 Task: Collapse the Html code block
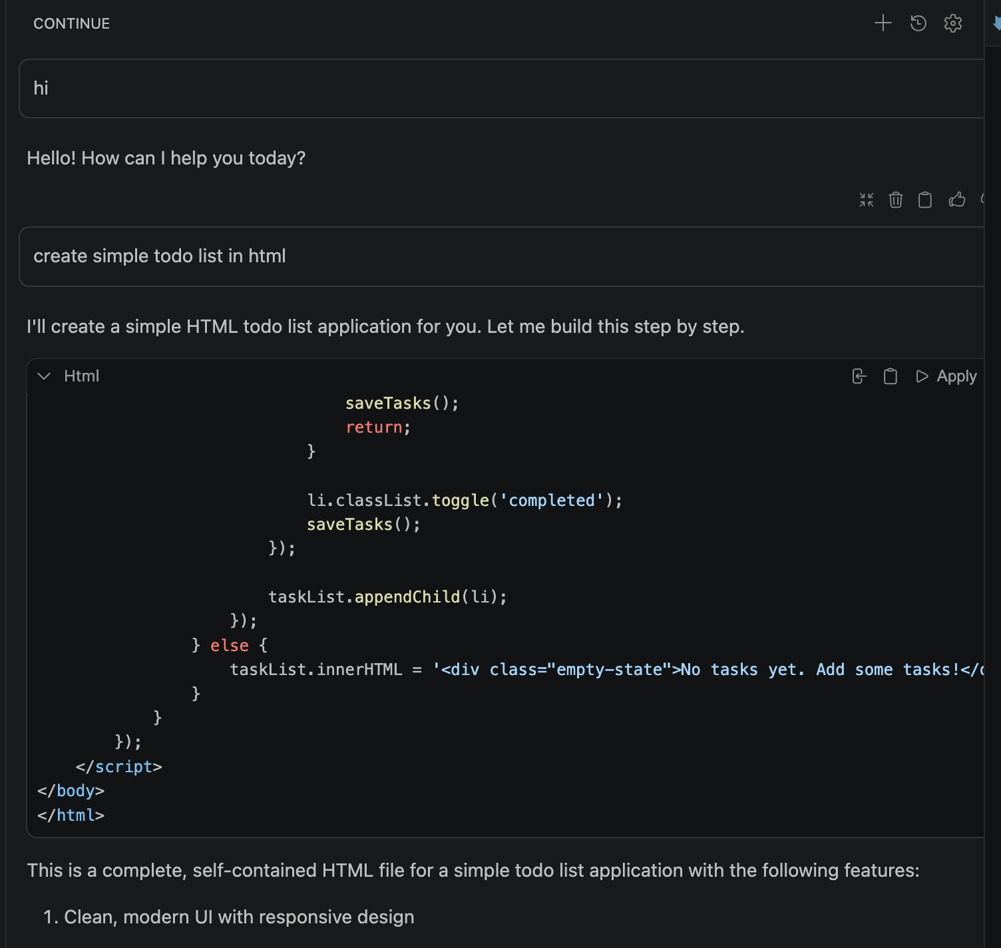(45, 376)
